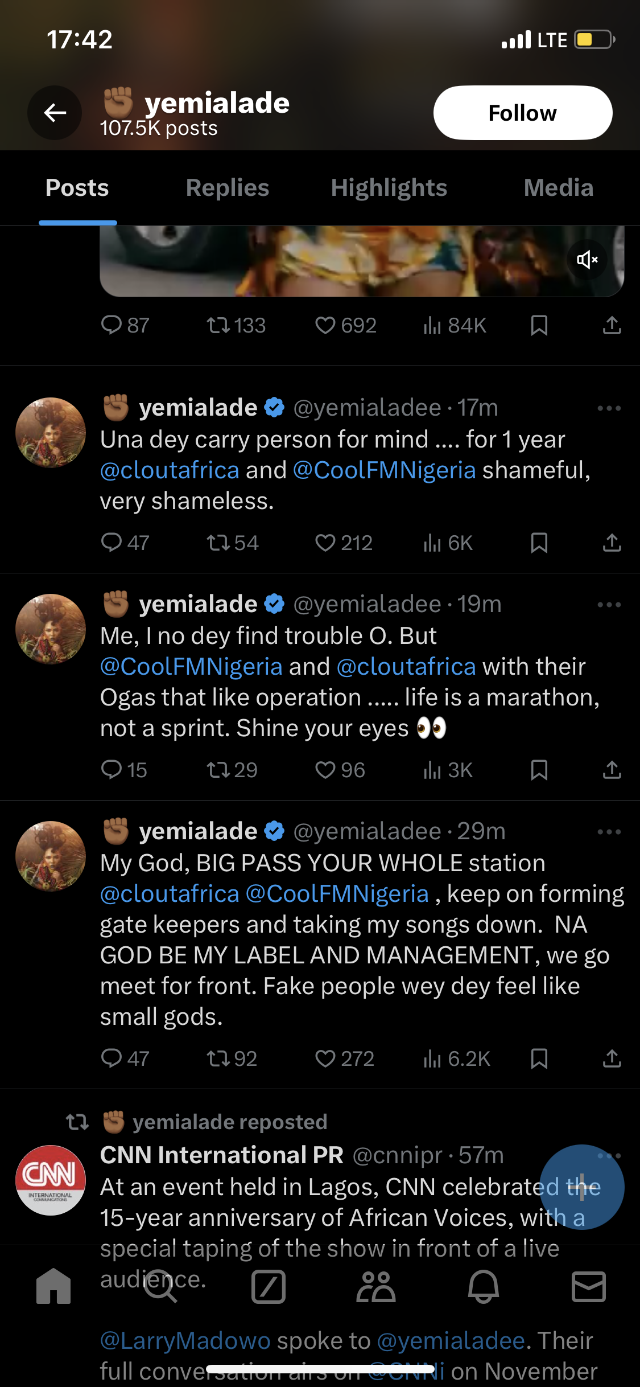Unmute the video with the speaker icon
Screen dimensions: 640x1387
587,260
